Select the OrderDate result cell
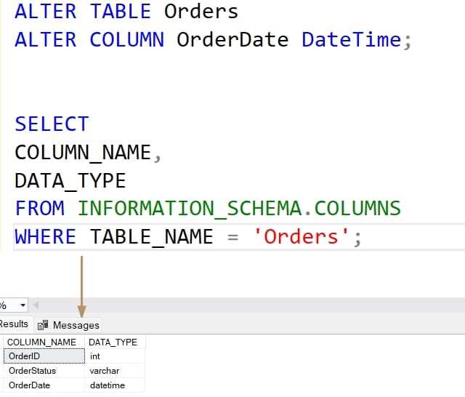 tap(44, 385)
